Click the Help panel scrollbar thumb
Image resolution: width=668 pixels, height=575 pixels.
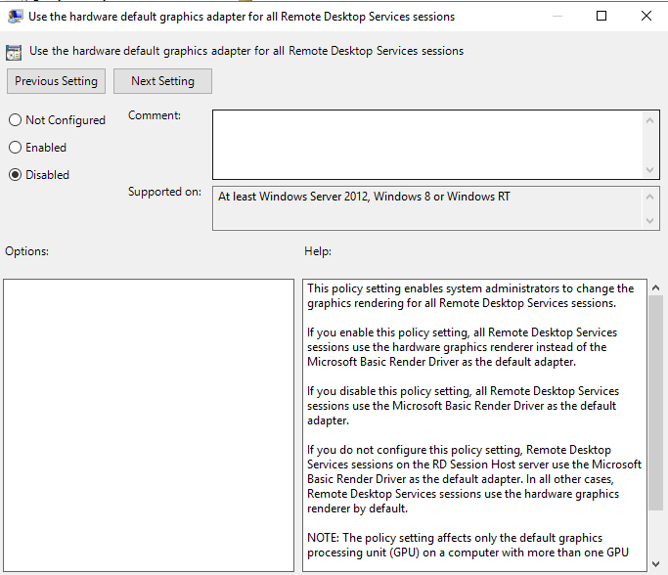coord(655,403)
